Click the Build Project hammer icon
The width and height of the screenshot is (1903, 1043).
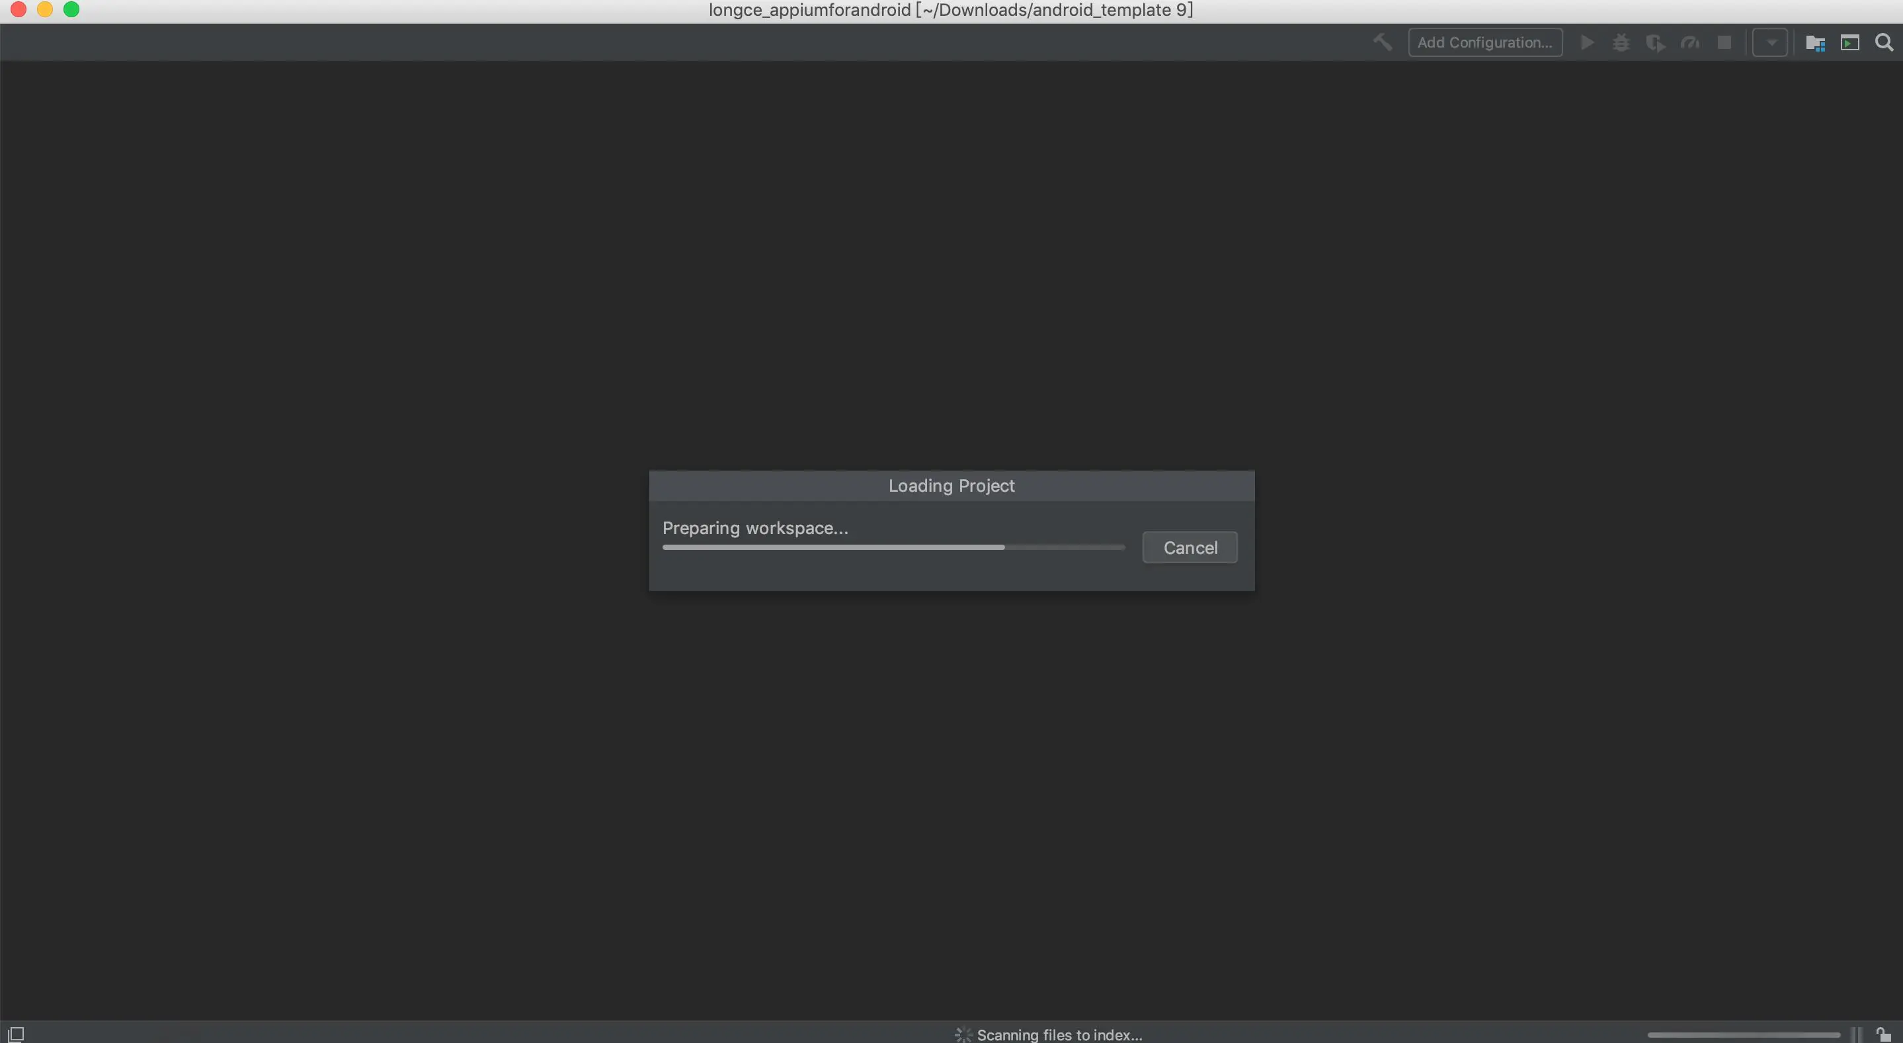[x=1382, y=42]
